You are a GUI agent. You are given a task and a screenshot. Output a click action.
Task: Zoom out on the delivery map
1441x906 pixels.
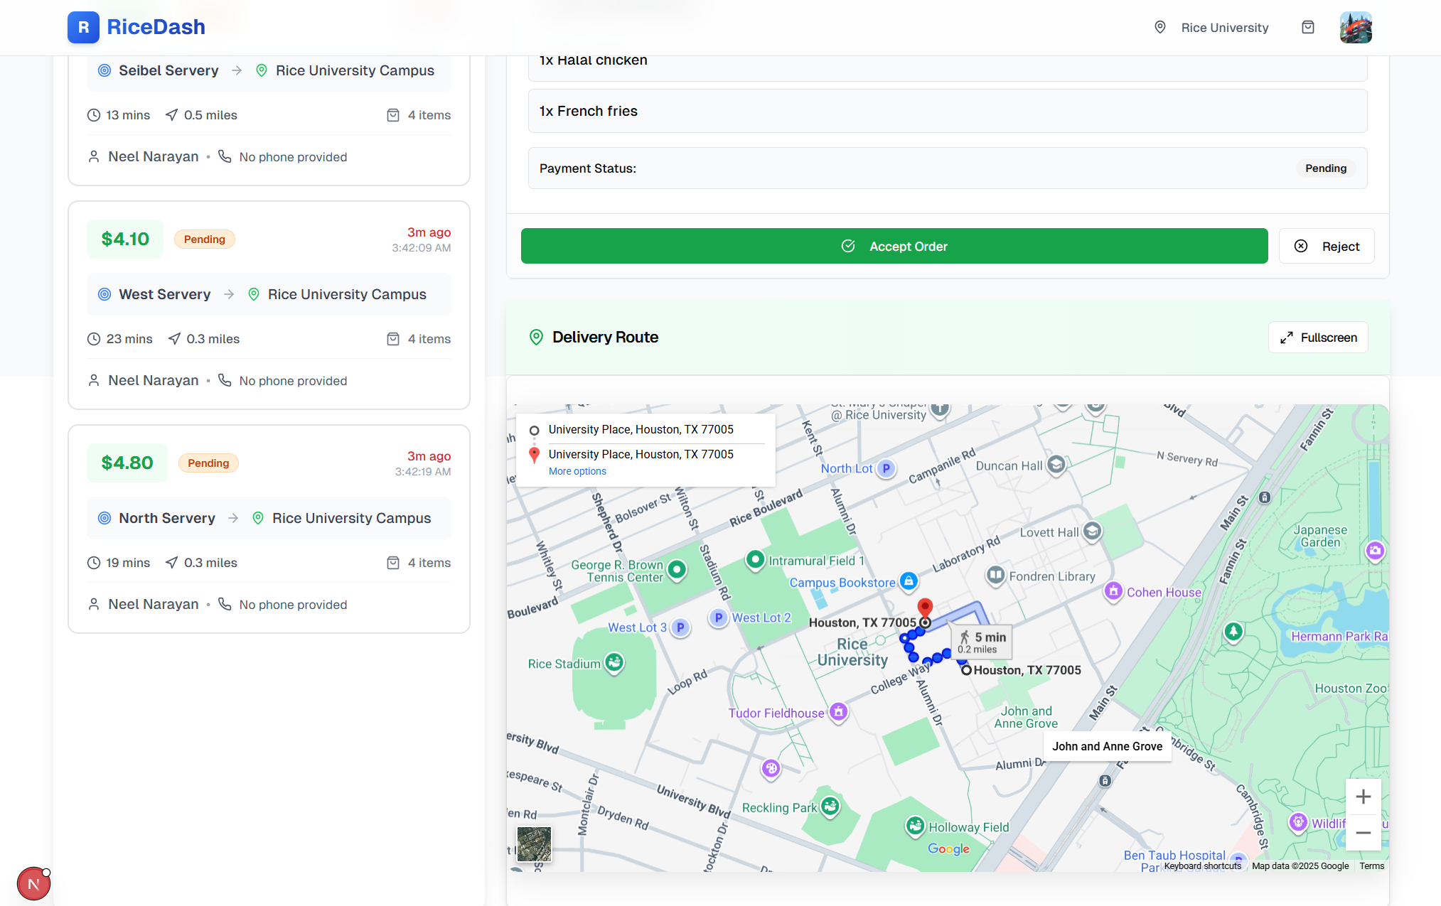[x=1363, y=833]
